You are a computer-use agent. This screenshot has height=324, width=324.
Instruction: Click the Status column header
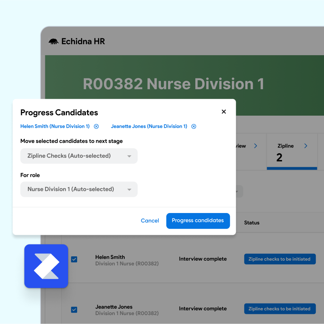click(x=252, y=223)
